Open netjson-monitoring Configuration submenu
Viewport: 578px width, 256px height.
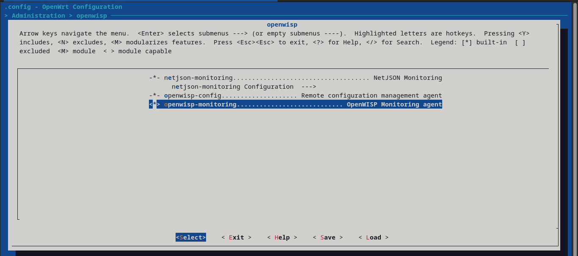244,87
